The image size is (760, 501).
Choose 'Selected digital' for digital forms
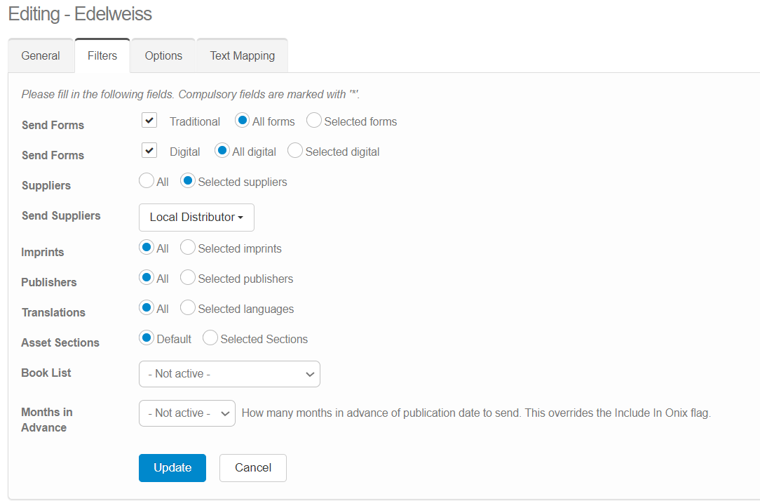294,150
